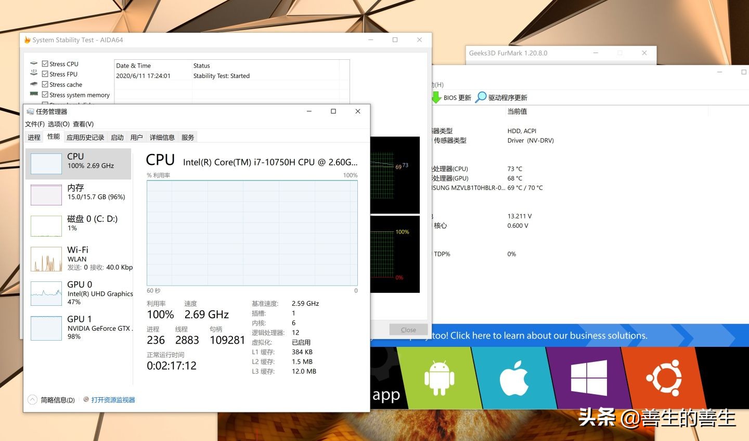Click the 打开资源监视器 link

[113, 400]
